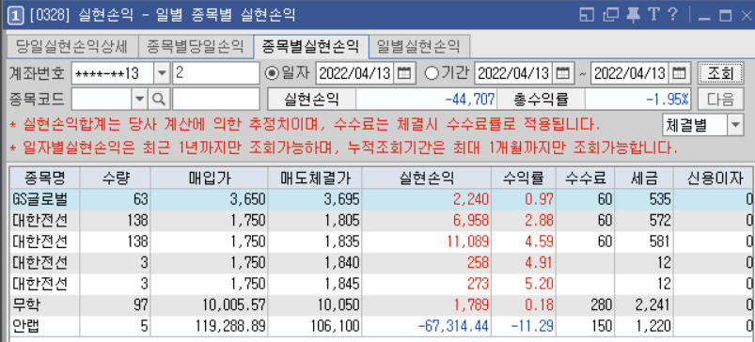755x342 pixels.
Task: Switch to the 당일실현손익상세 tab
Action: [71, 47]
